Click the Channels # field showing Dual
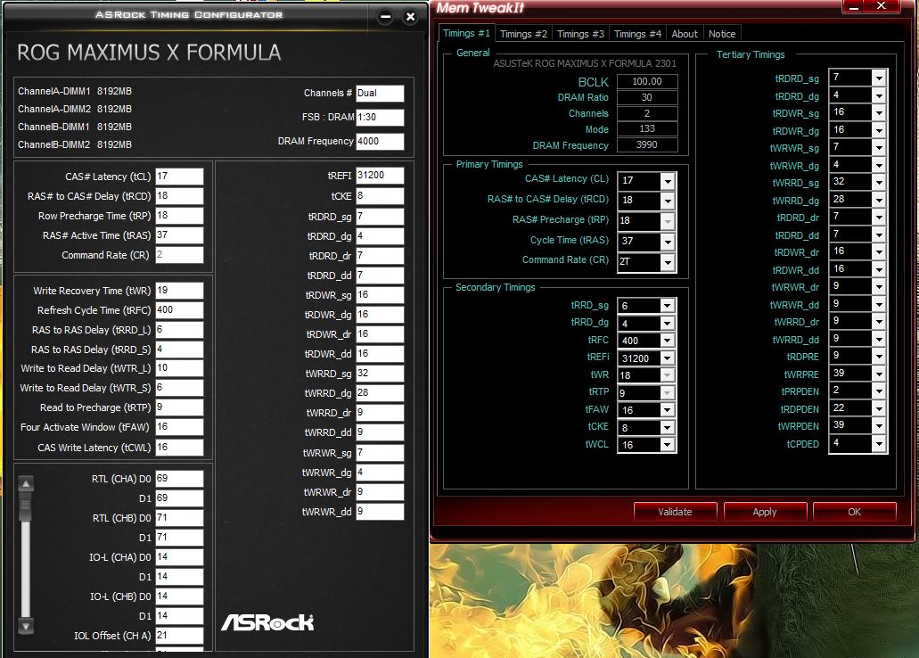Viewport: 919px width, 658px height. tap(380, 94)
